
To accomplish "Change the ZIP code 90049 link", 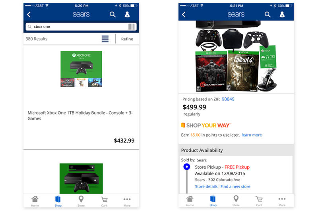I will tap(228, 99).
